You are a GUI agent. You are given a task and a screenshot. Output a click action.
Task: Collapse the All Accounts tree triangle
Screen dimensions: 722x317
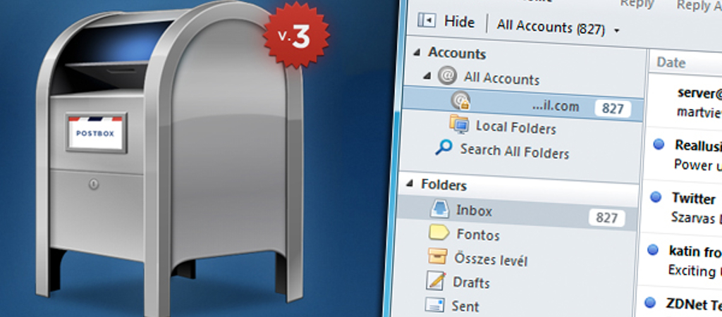(x=427, y=75)
